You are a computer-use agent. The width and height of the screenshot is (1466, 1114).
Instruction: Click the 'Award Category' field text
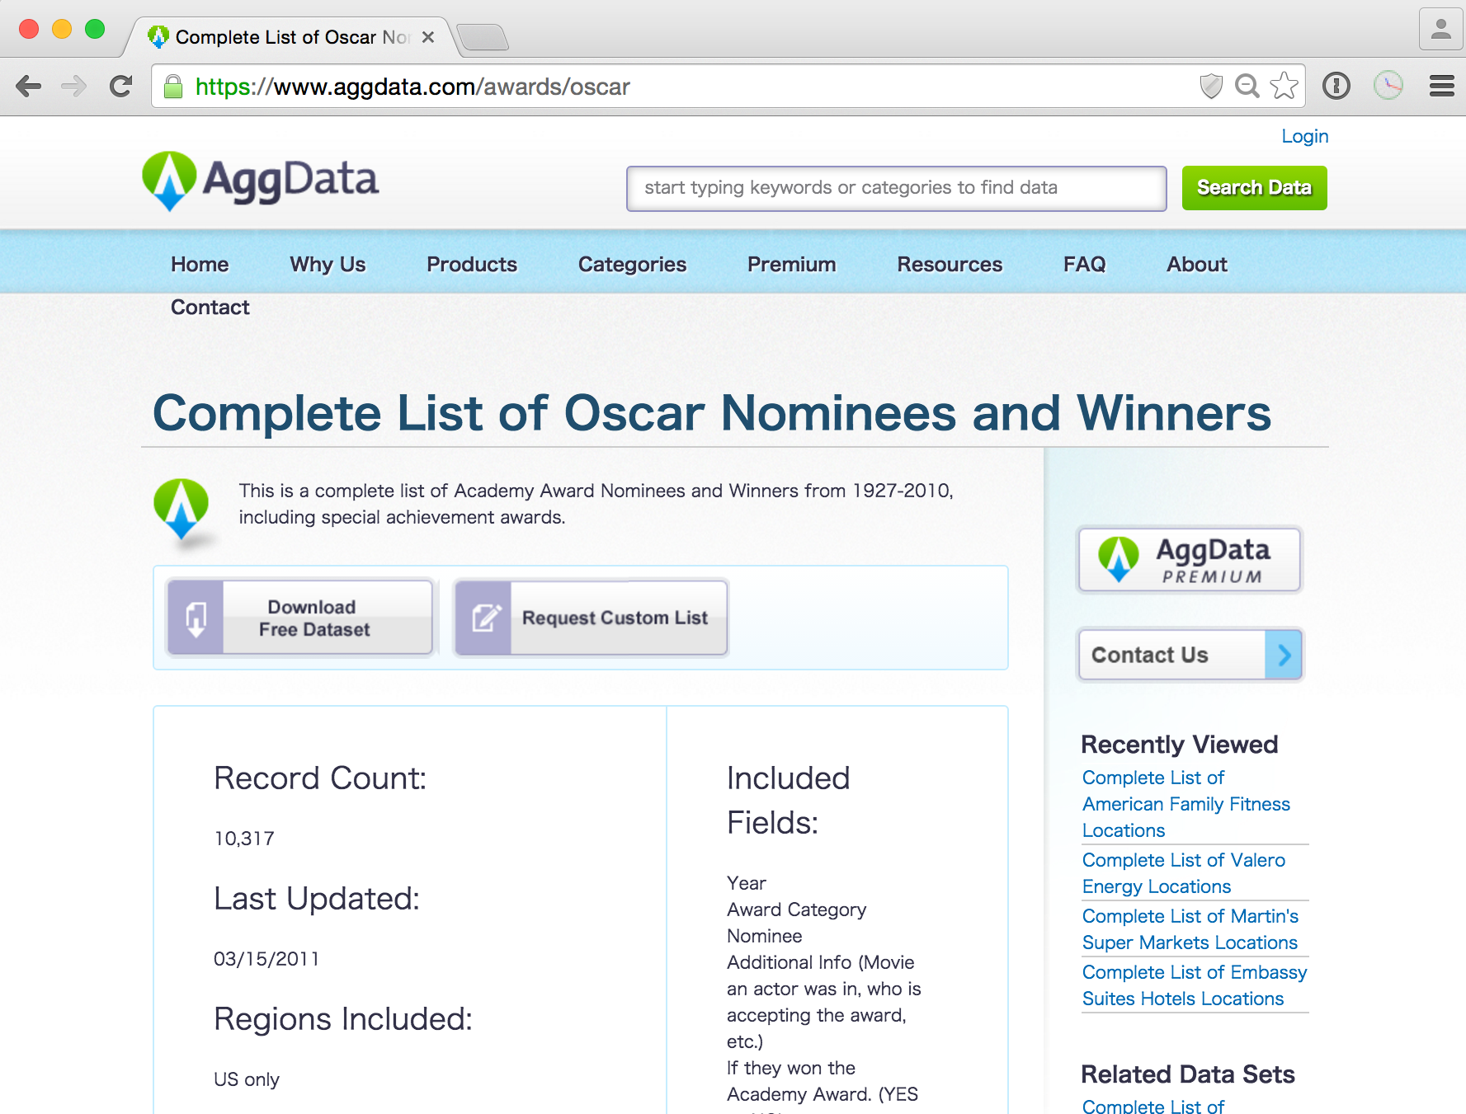click(797, 910)
